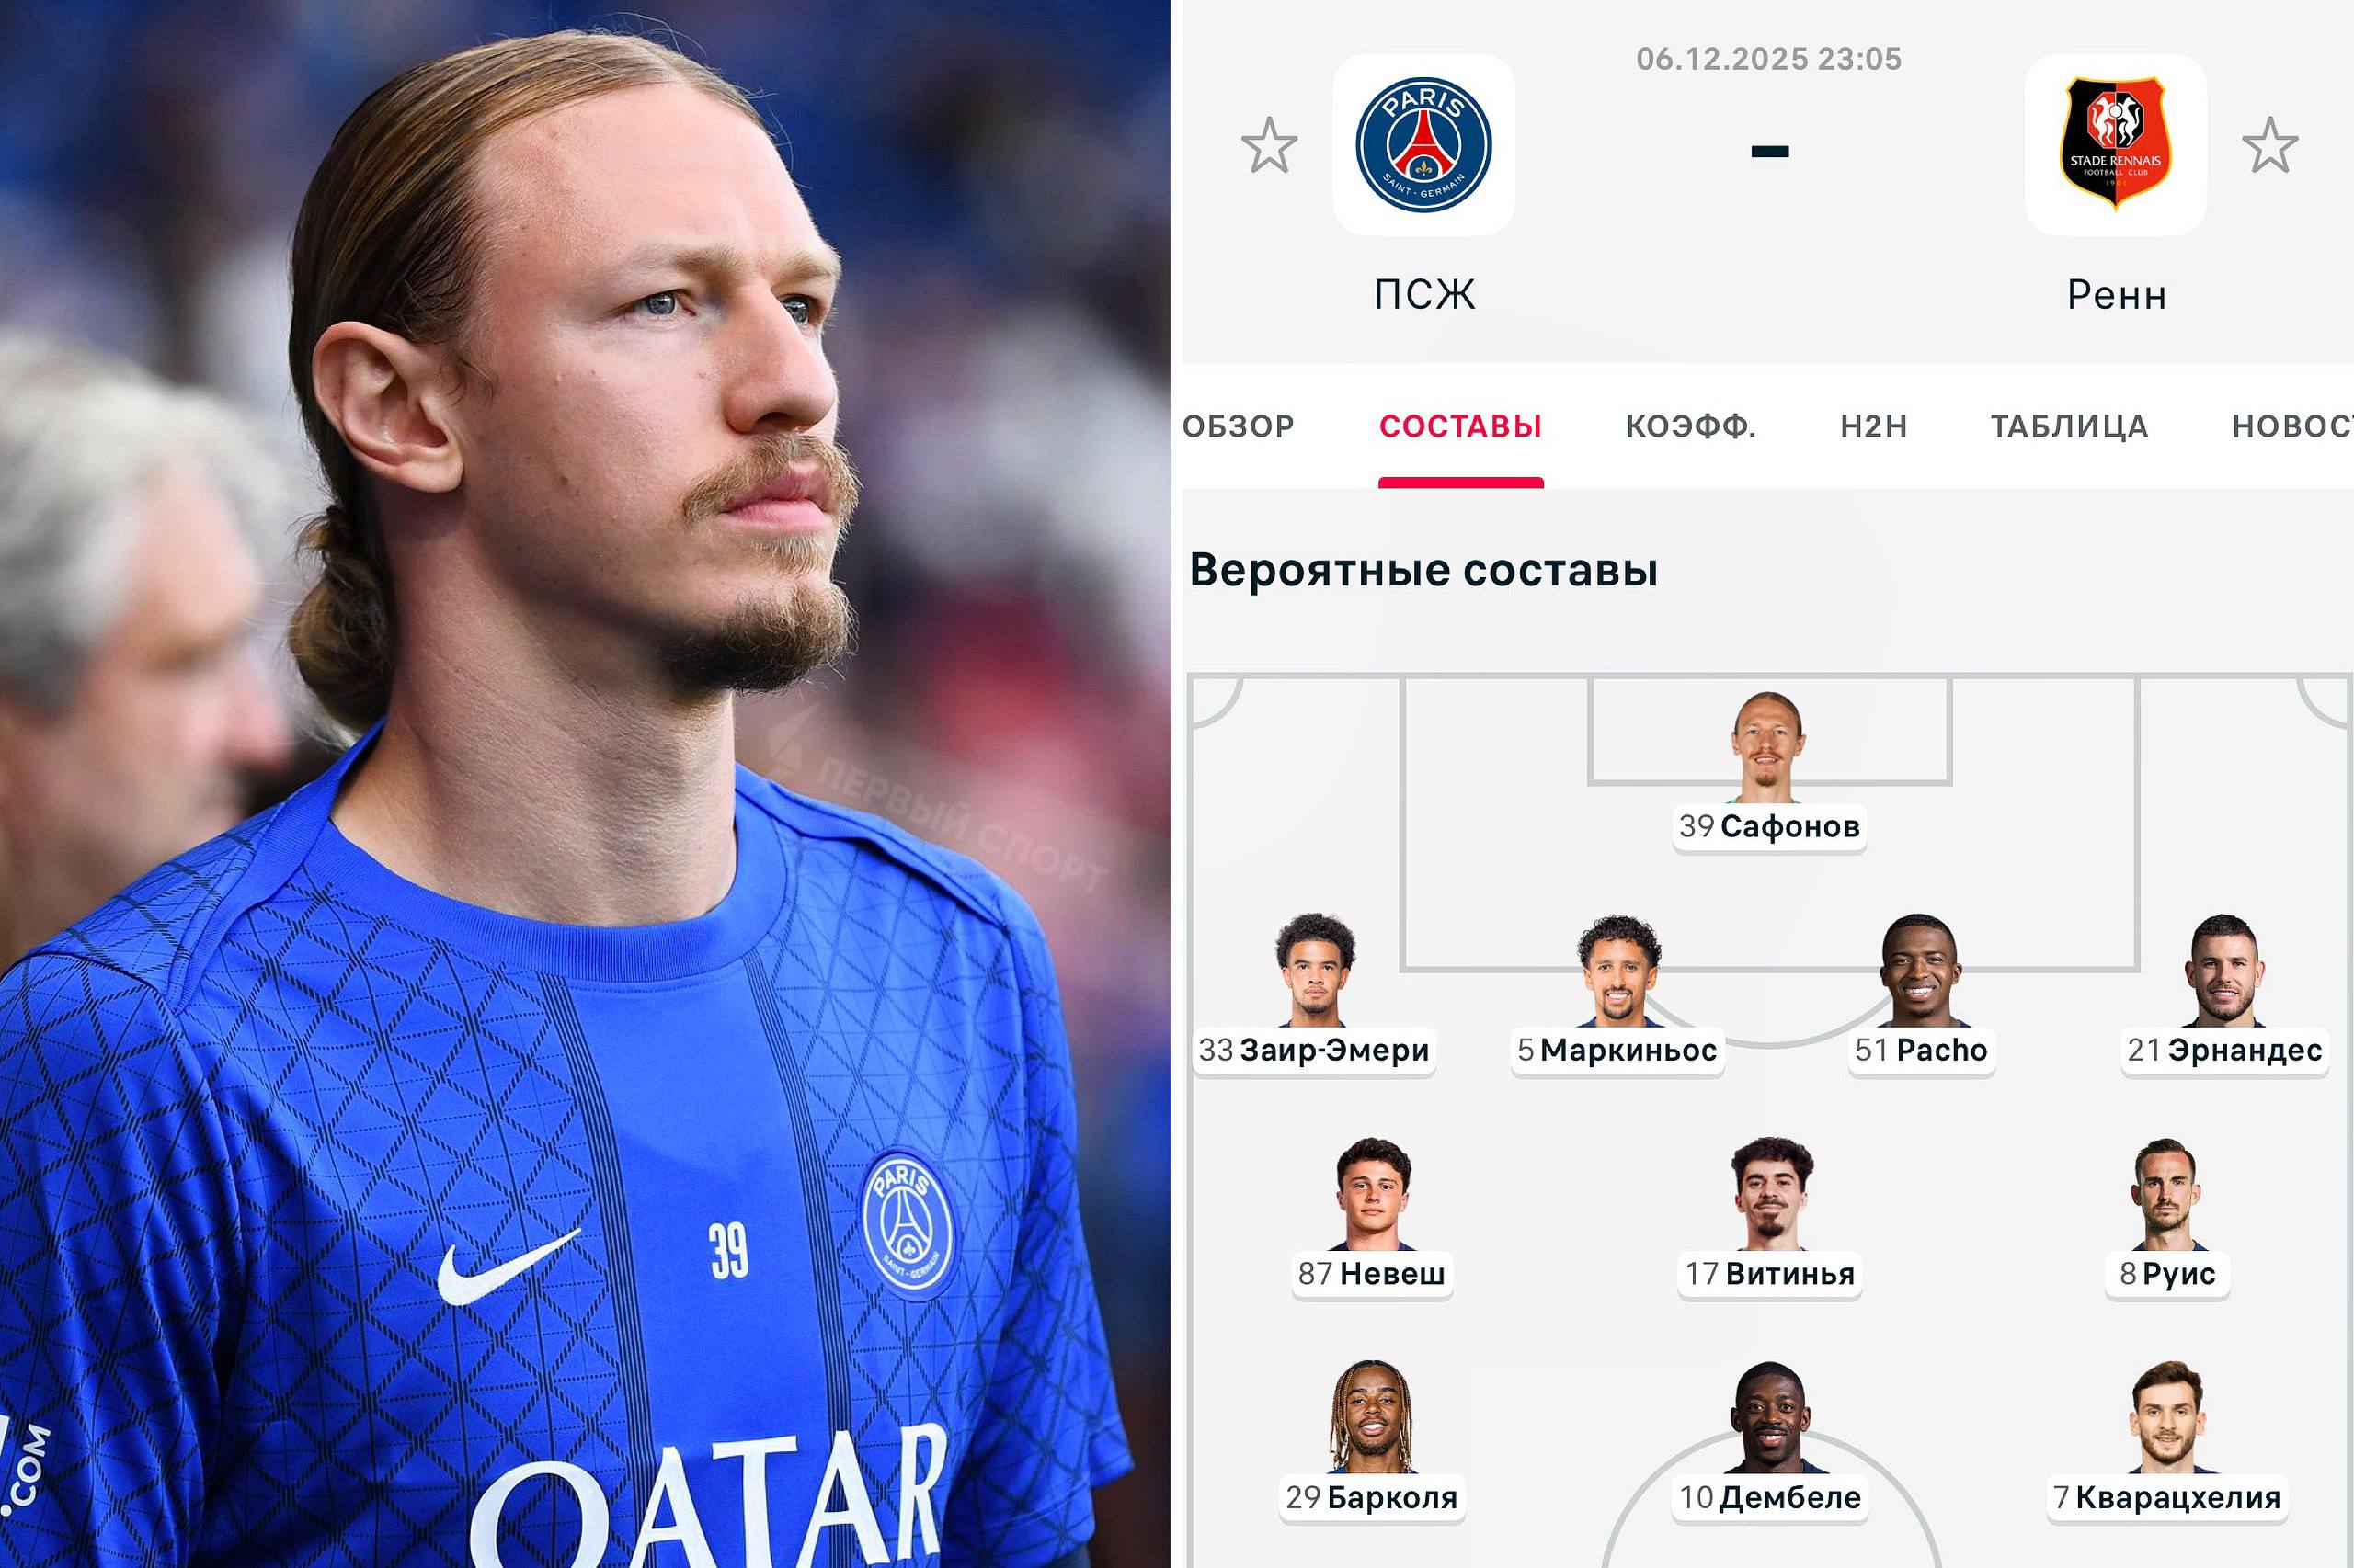
Task: Open the Stade Rennais club logo
Action: tap(2116, 145)
